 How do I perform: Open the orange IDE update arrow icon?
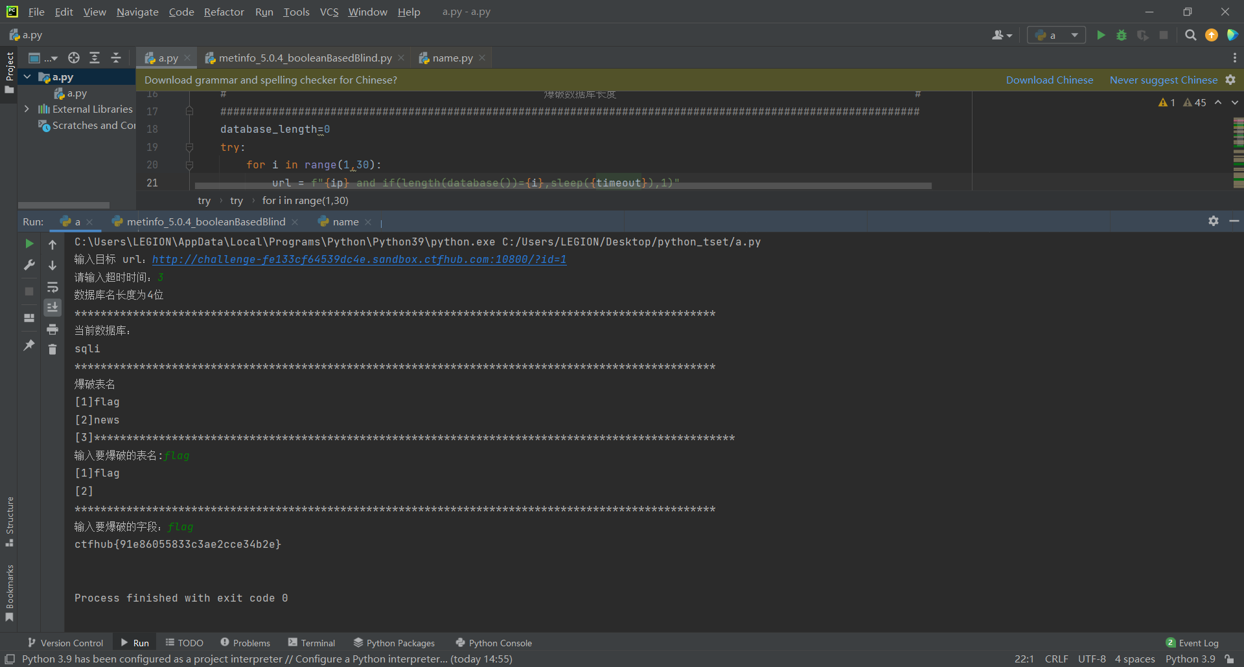(x=1212, y=35)
